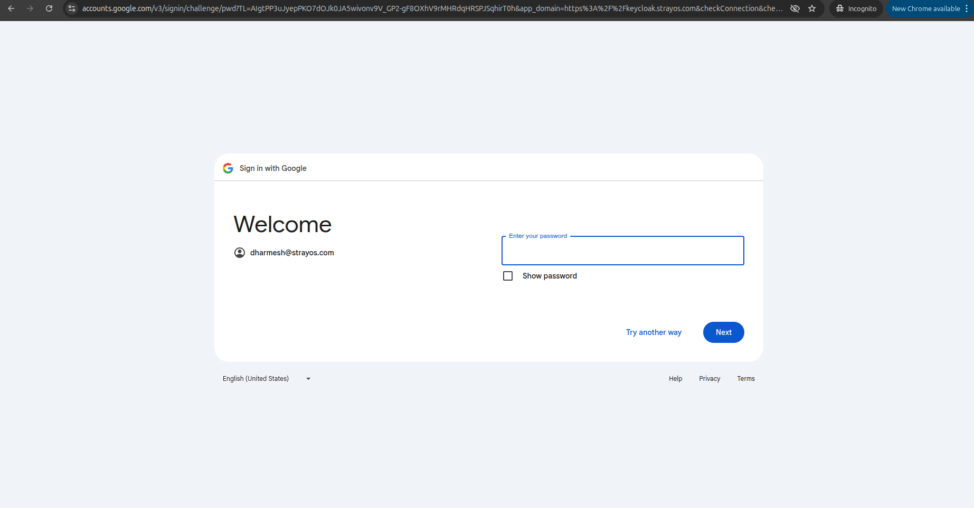Image resolution: width=974 pixels, height=508 pixels.
Task: Click the account avatar beside dharmesh@strayos.com
Action: (x=240, y=253)
